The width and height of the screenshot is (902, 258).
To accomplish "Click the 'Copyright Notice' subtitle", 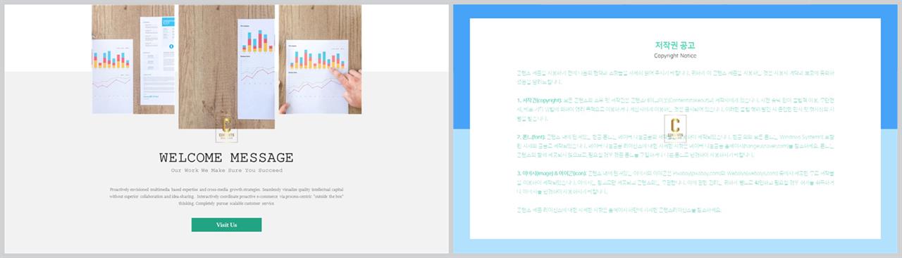I will point(675,55).
